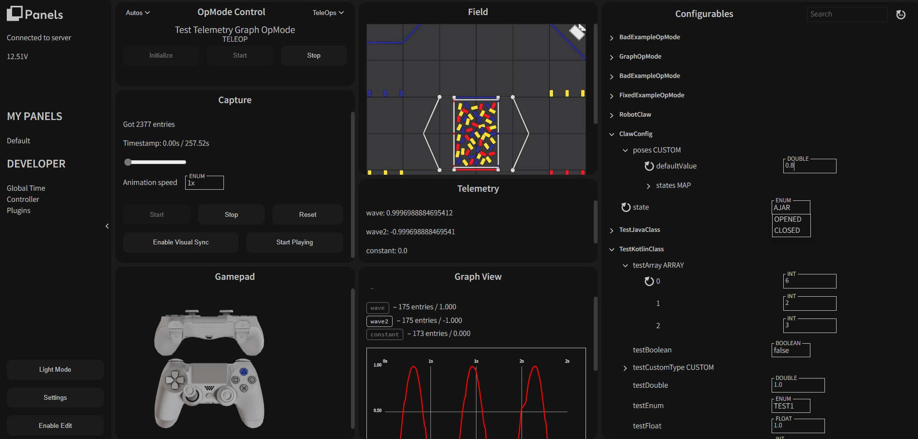Open the Plugins developer page
Screen dimensions: 918x439
18,211
